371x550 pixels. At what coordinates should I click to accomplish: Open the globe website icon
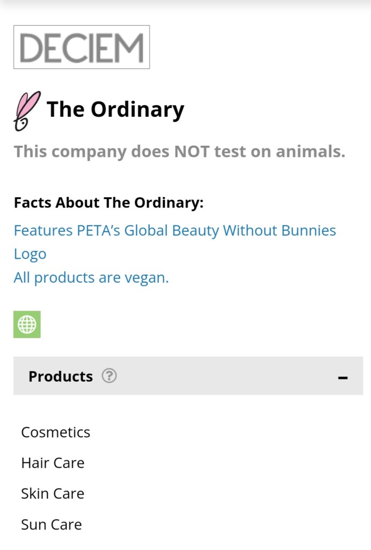pyautogui.click(x=27, y=324)
